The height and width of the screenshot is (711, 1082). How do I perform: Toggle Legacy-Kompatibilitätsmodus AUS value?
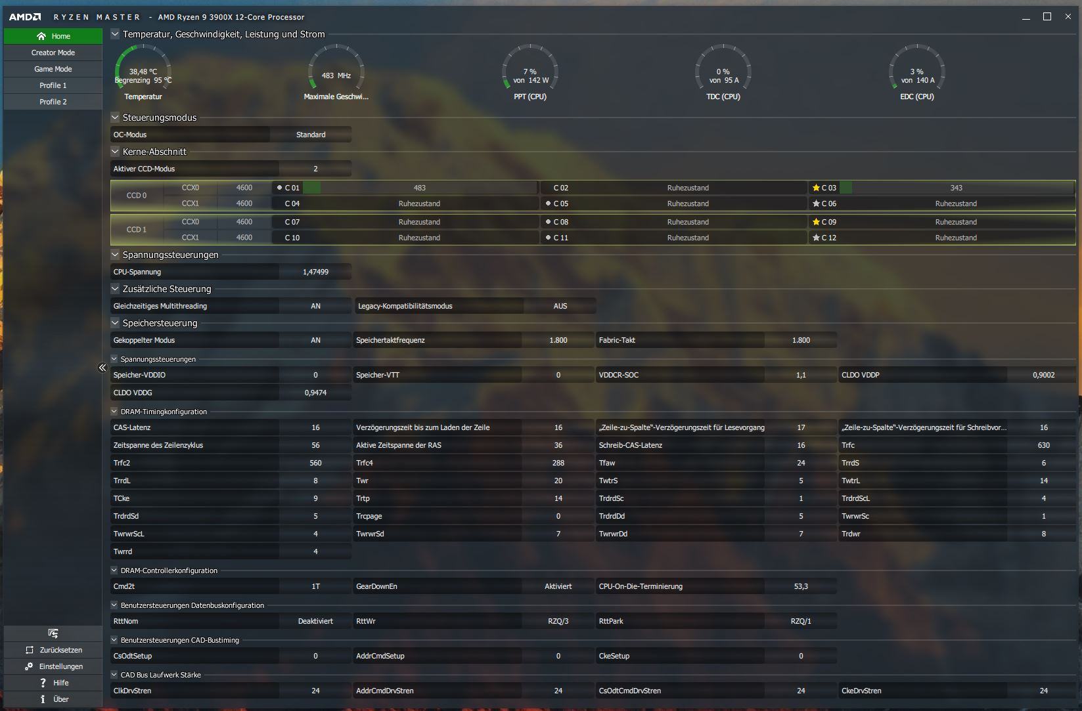tap(560, 306)
